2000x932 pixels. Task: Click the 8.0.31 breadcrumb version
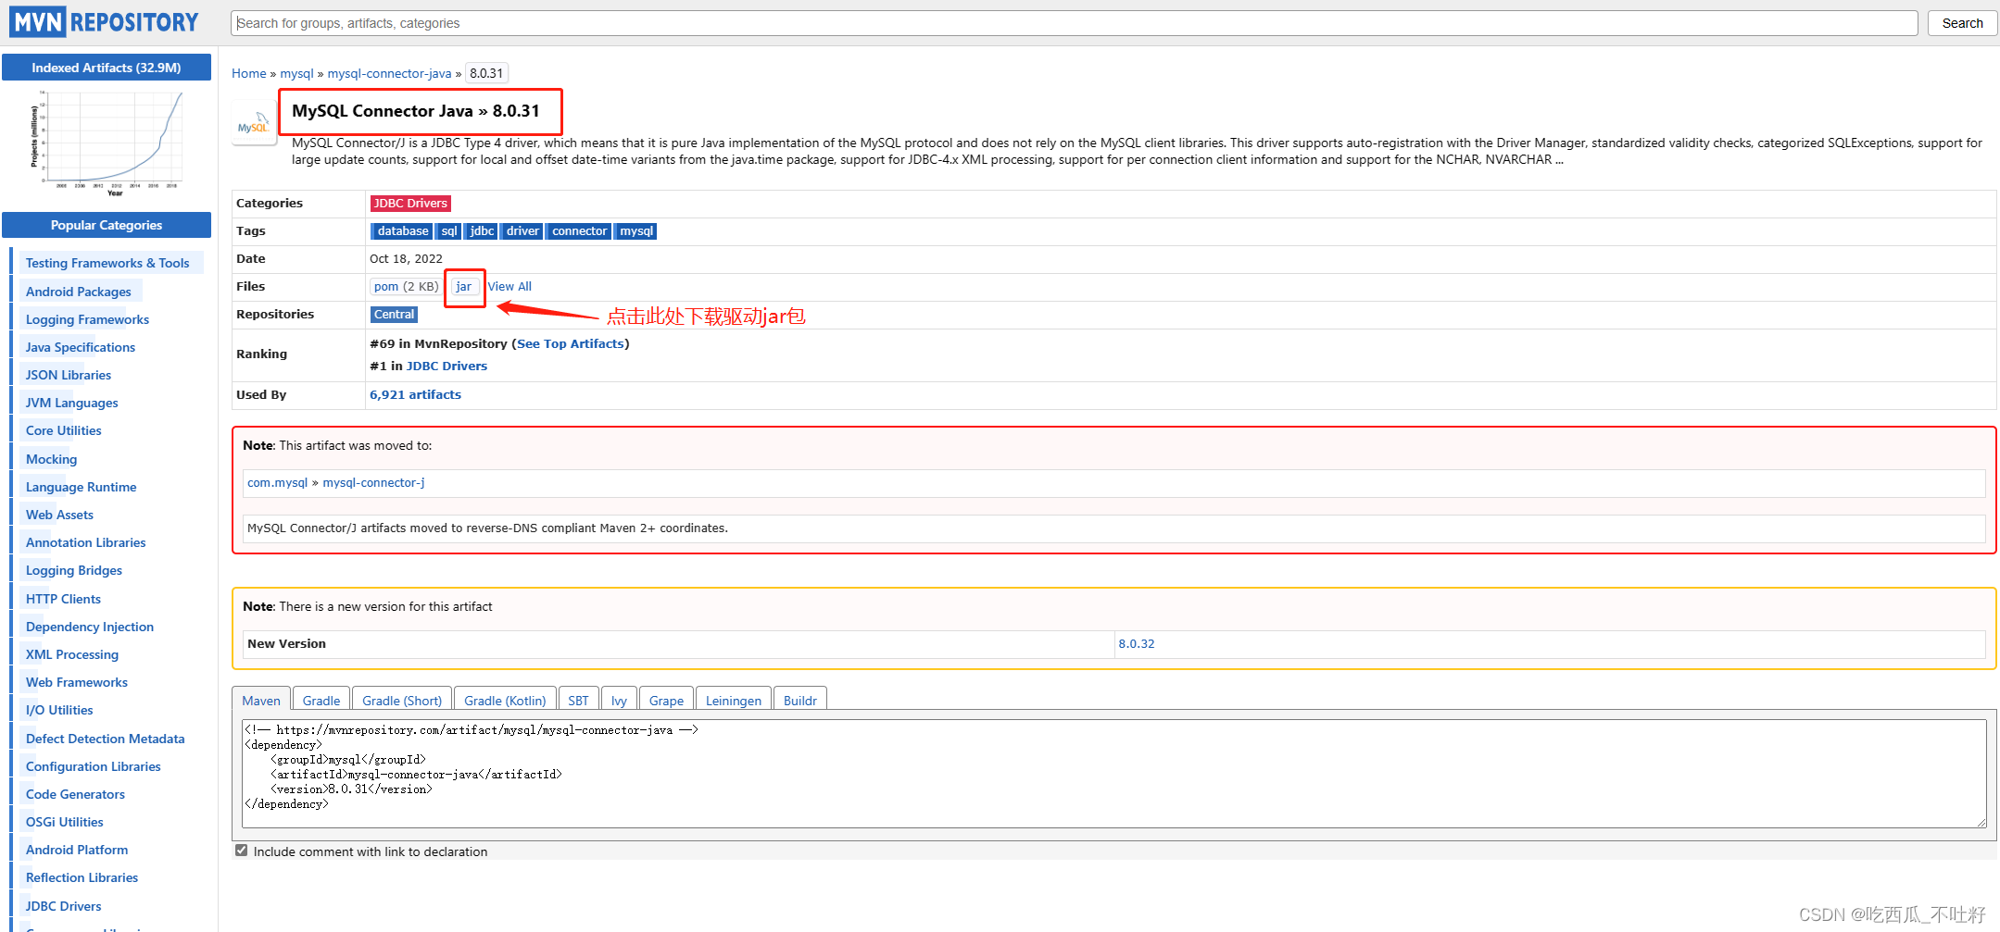[486, 73]
